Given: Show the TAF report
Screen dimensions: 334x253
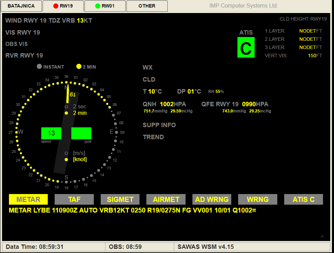Looking at the screenshot, I should pyautogui.click(x=74, y=200).
